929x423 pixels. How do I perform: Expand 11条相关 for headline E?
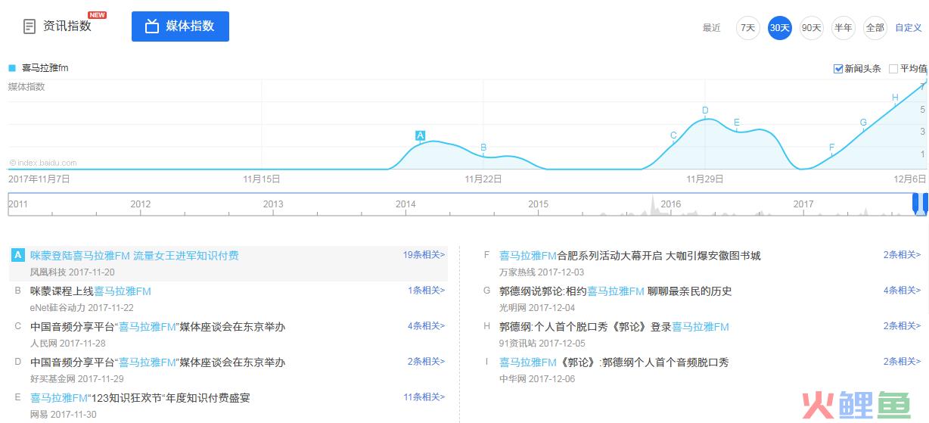424,397
